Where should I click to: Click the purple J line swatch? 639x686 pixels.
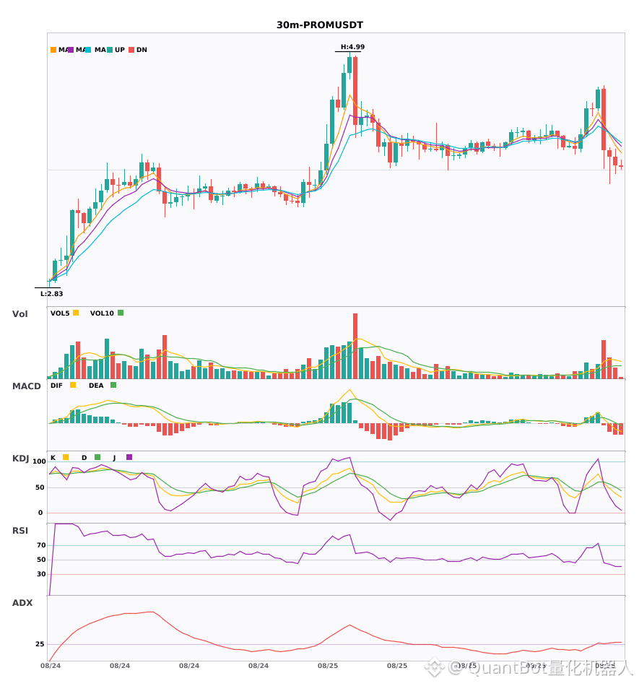129,457
